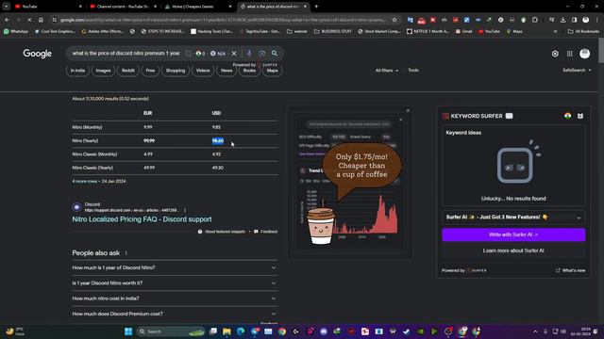Viewport: 604px width, 339px height.
Task: Bookmark this page with the star icon
Action: coord(394,20)
